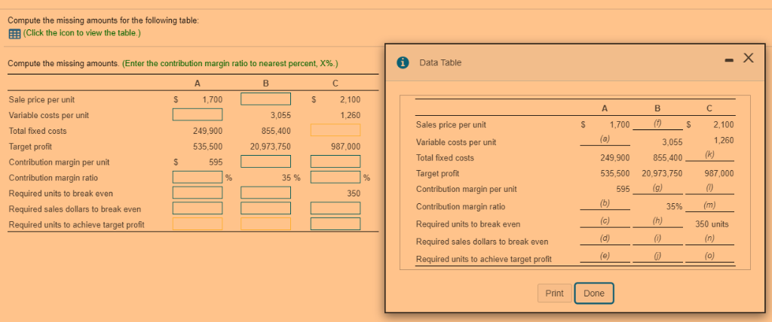The width and height of the screenshot is (772, 322).
Task: Click Contribution margin ratio field for A
Action: [198, 177]
